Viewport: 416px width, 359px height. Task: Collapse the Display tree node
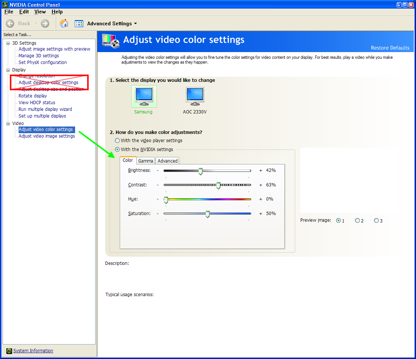point(8,70)
